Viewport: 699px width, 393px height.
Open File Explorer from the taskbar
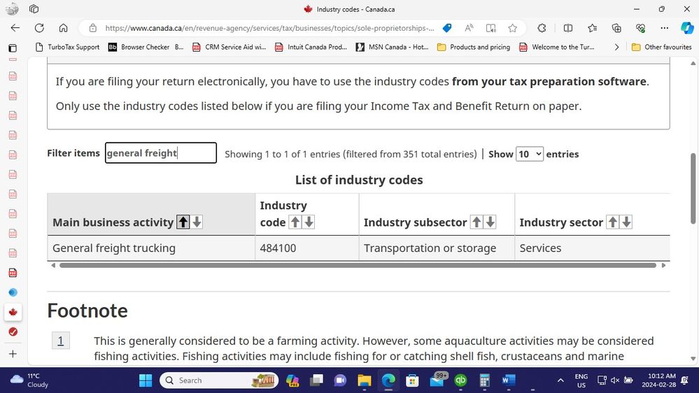point(365,380)
